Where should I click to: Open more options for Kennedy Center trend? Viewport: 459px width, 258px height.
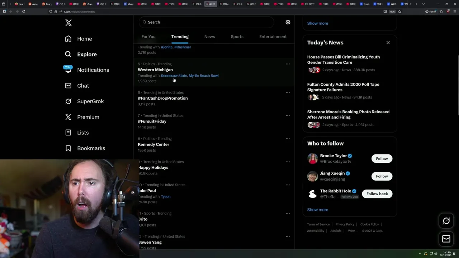click(x=288, y=139)
